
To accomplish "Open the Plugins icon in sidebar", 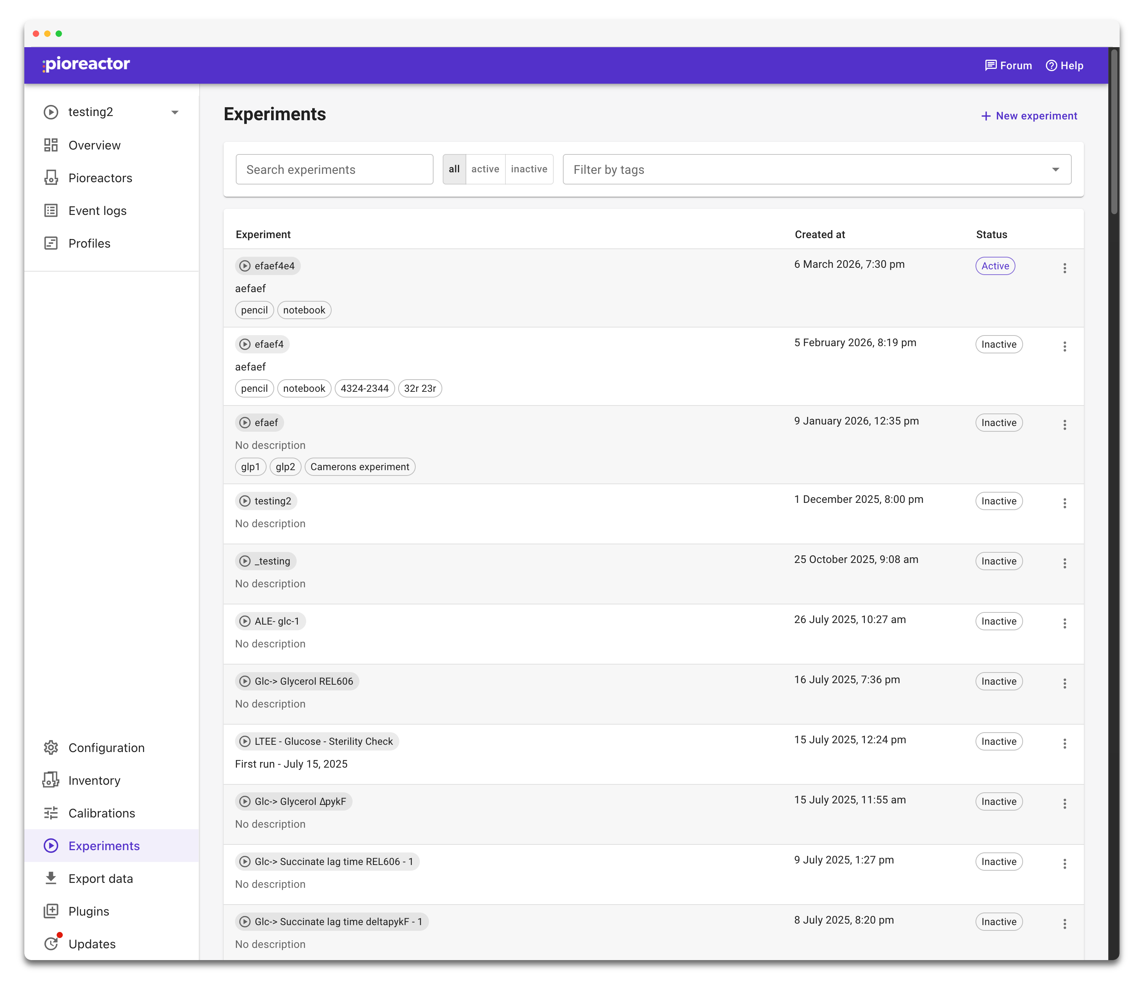I will (x=51, y=911).
